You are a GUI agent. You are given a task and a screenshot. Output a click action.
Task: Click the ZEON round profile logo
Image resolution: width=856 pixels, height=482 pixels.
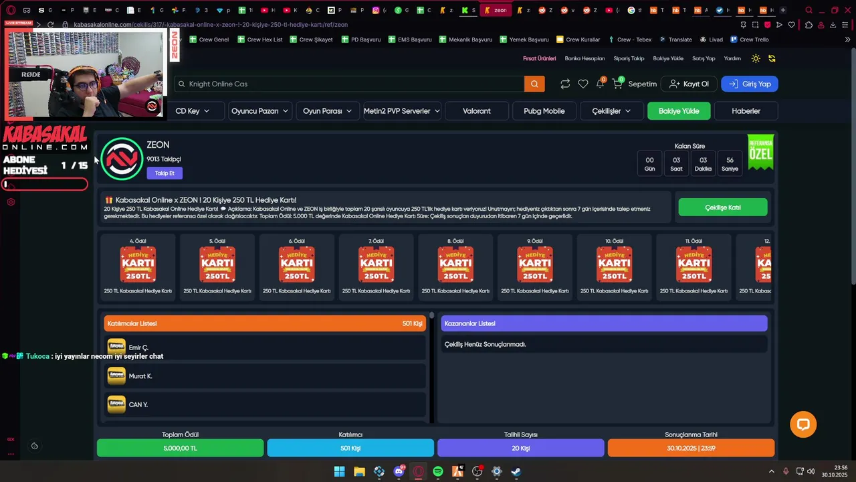122,159
